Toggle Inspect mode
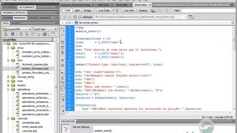The width and height of the screenshot is (237, 133). (143, 10)
